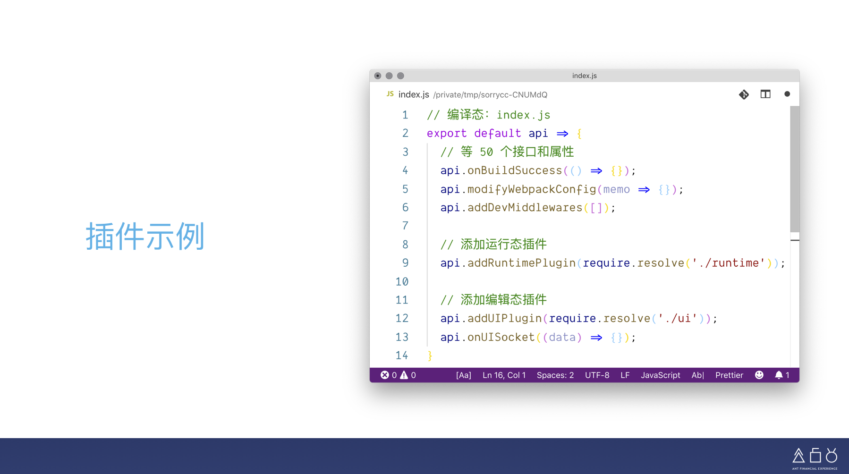Select encoding via UTF-8 in status bar
Viewport: 849px width, 474px height.
(x=597, y=375)
